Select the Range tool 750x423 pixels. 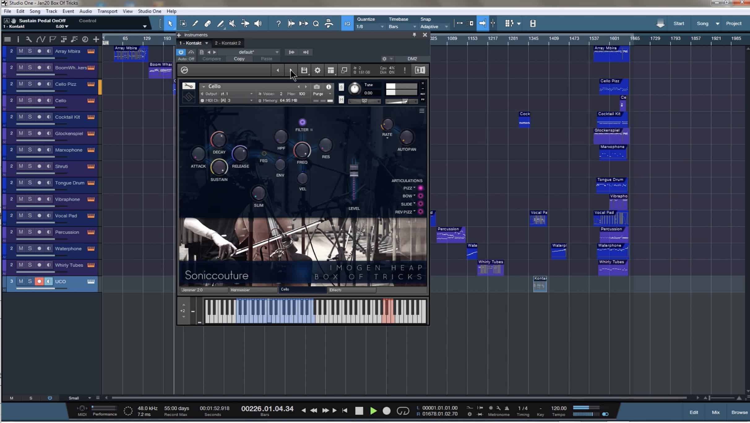click(183, 24)
